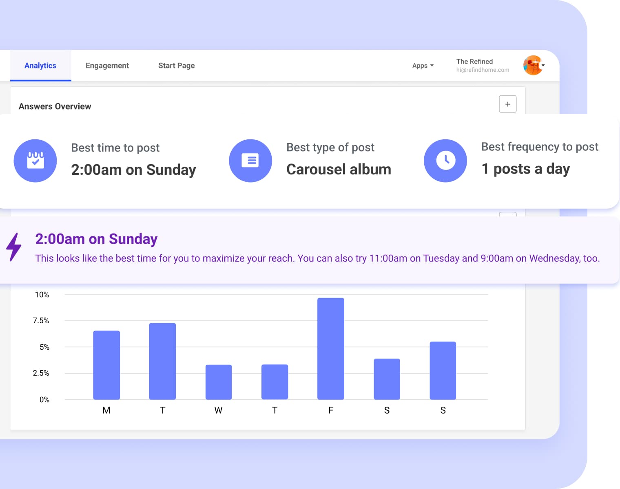Image resolution: width=620 pixels, height=489 pixels.
Task: Click the 2.5% axis label
Action: point(41,373)
